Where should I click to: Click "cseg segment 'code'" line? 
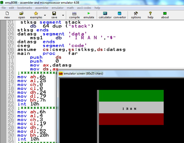tap(52, 46)
